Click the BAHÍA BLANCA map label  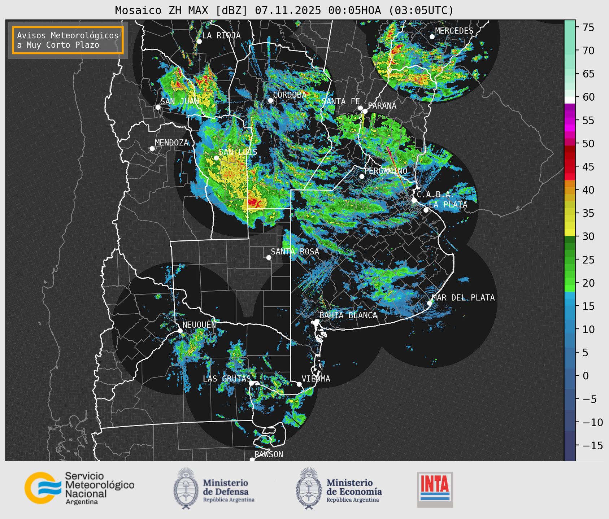pyautogui.click(x=348, y=315)
